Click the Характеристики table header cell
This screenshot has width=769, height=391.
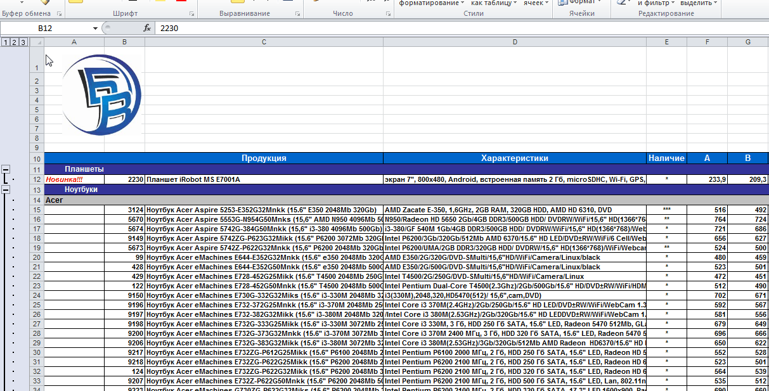pos(515,158)
